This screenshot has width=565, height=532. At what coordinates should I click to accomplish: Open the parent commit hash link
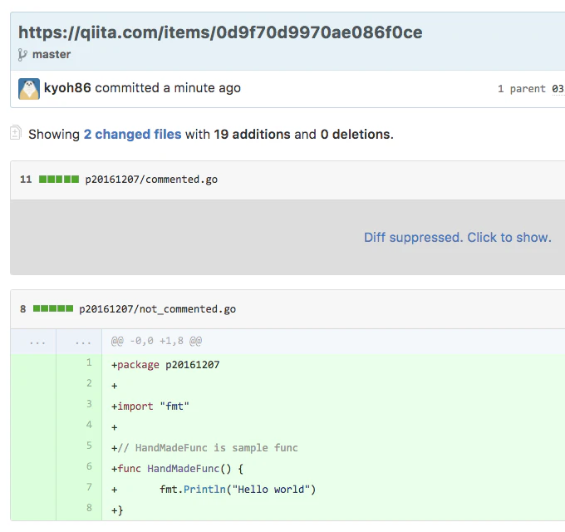[558, 89]
